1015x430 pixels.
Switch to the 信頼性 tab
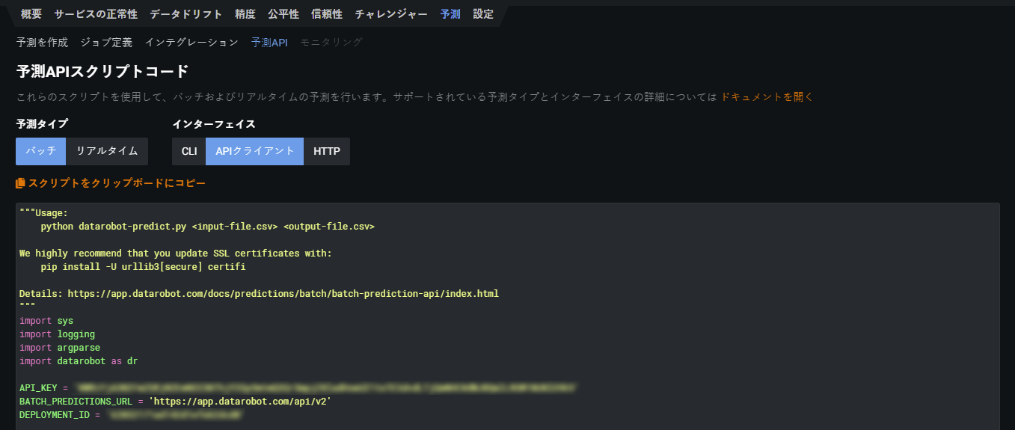tap(327, 14)
